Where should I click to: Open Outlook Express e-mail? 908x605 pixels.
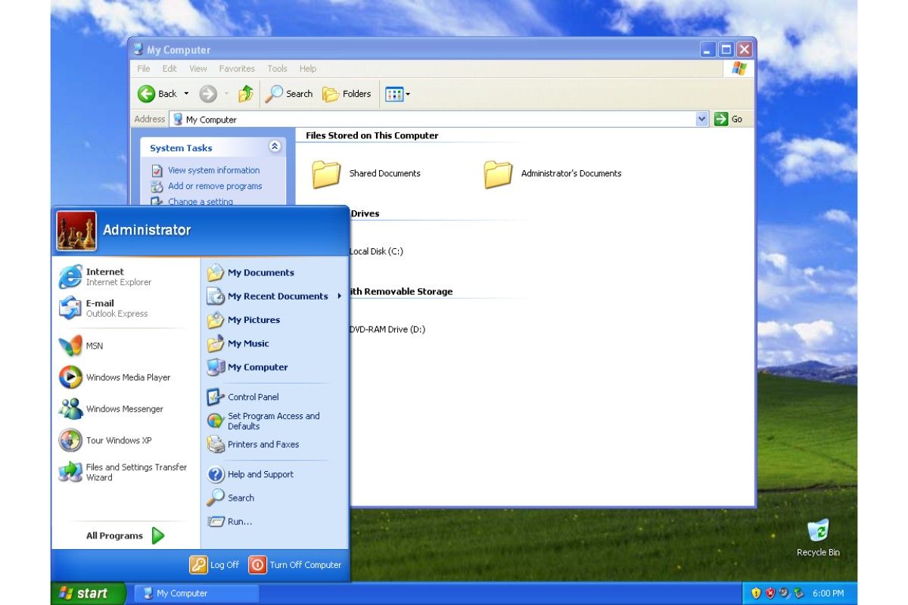101,308
